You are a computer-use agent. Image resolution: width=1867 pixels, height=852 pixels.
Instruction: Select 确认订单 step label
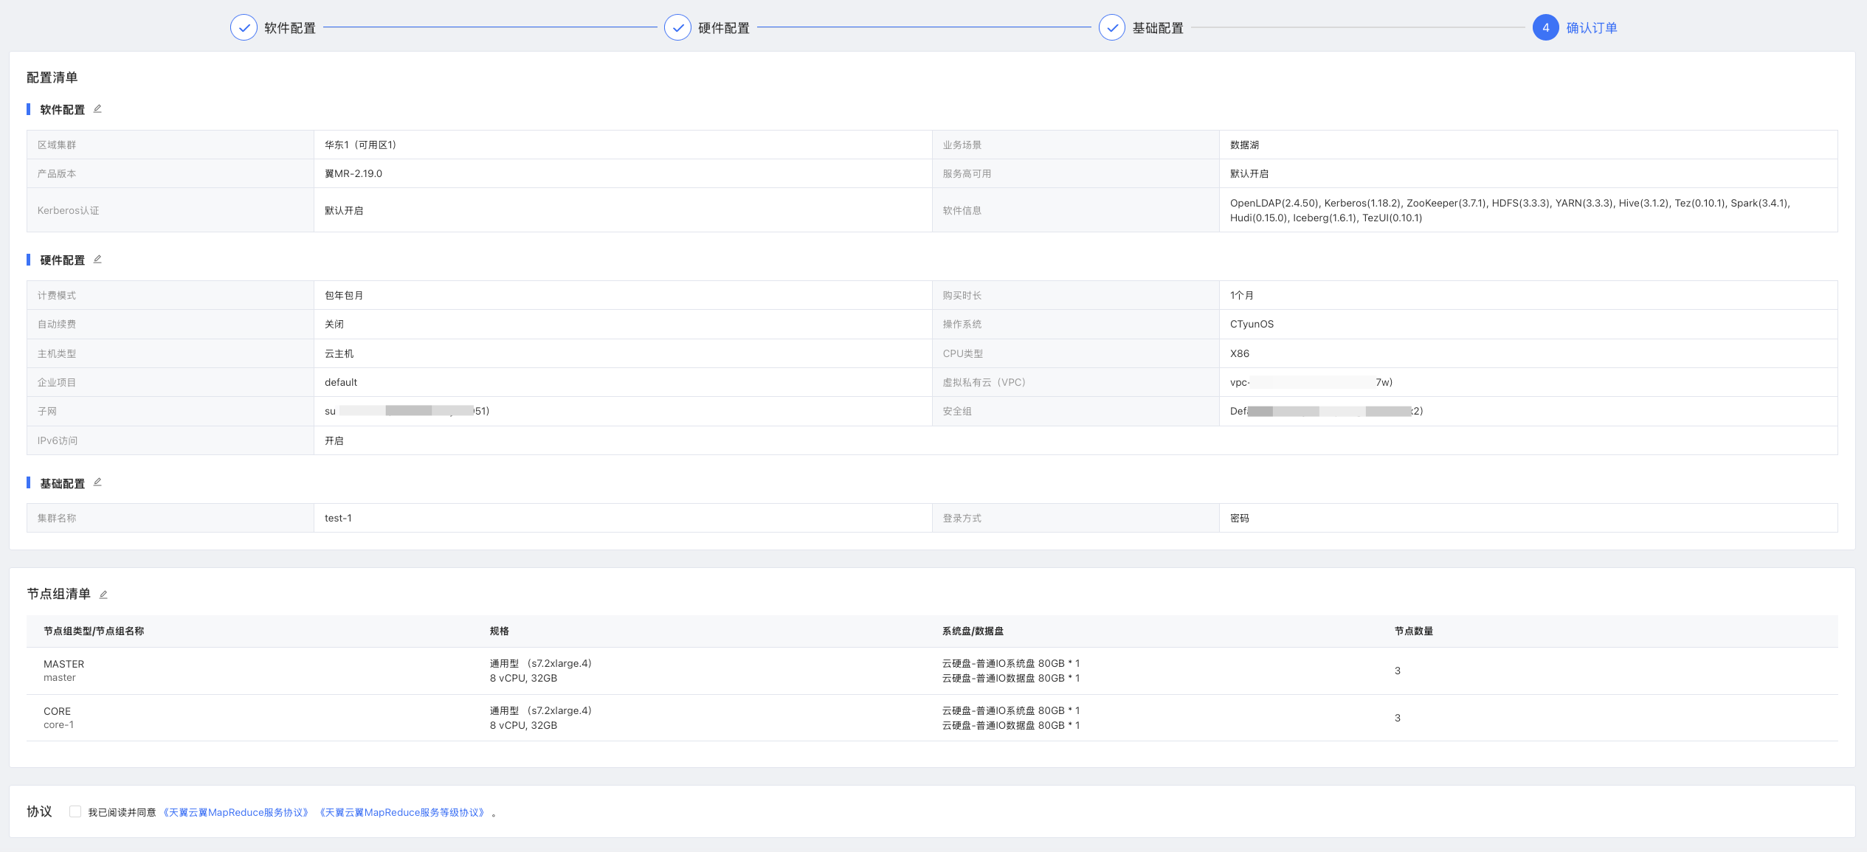[1592, 28]
